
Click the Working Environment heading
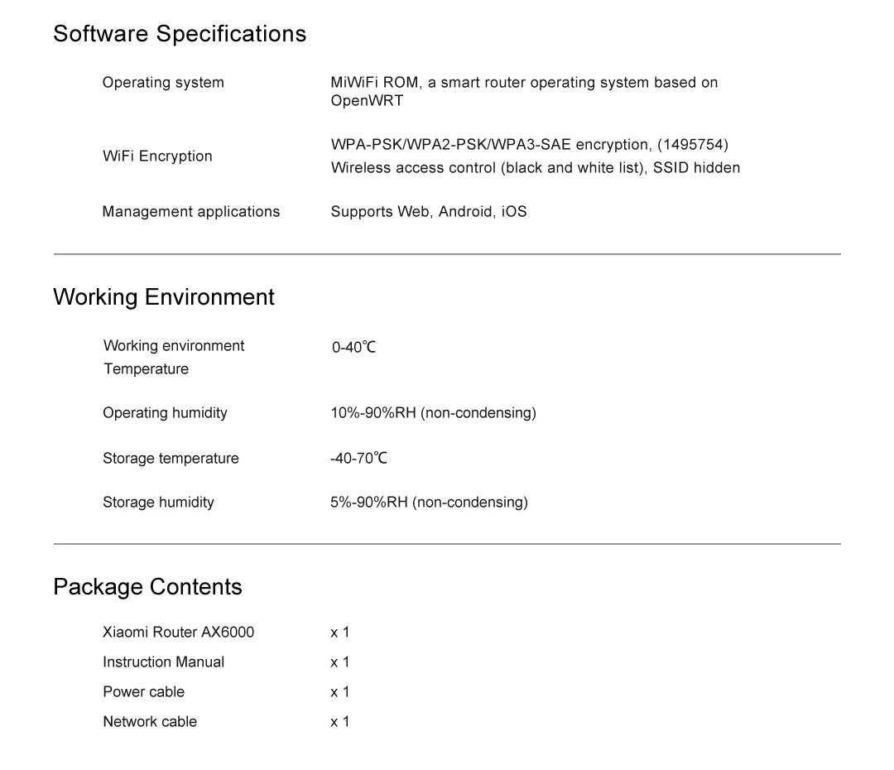164,297
